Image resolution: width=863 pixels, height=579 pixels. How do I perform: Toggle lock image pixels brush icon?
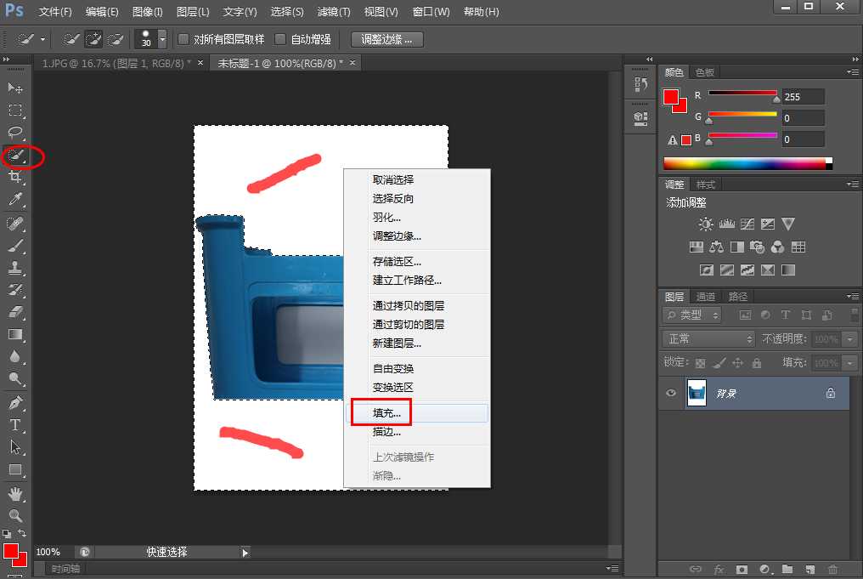pos(719,362)
